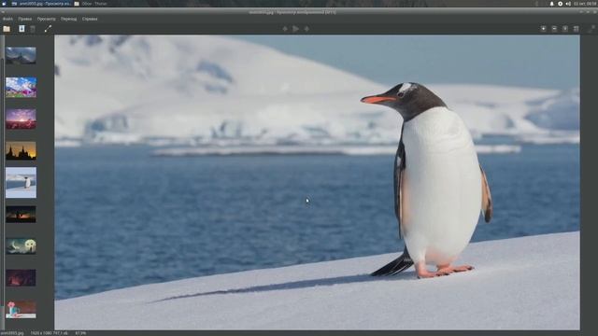Select the green moon thumbnail
Image resolution: width=598 pixels, height=336 pixels.
click(x=21, y=246)
